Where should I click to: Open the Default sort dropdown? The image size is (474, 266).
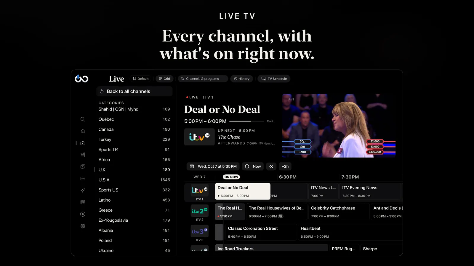click(140, 79)
